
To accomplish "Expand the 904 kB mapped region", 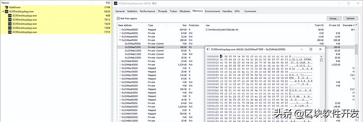I will point(120,114).
